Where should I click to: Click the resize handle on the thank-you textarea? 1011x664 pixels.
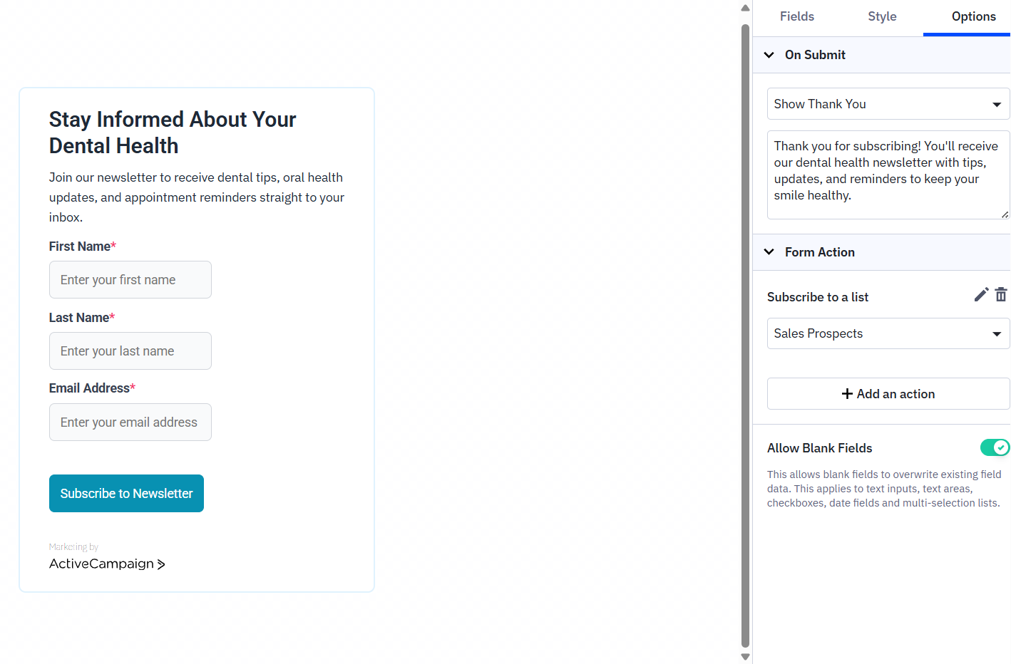[1006, 214]
